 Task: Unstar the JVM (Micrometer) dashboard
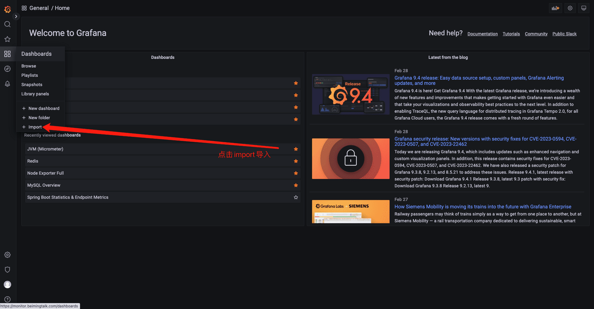point(296,149)
